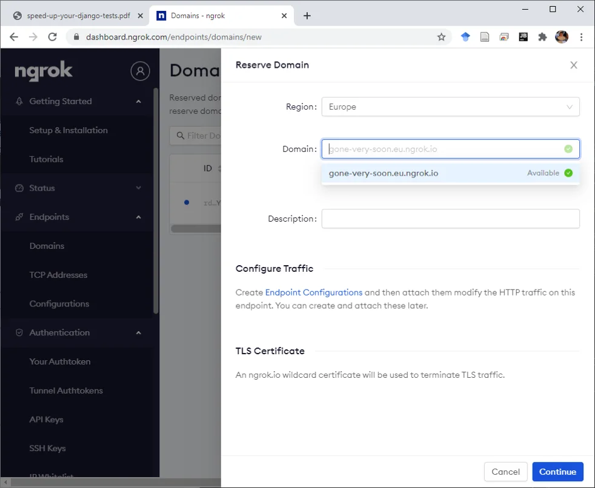This screenshot has height=488, width=595.
Task: Click the JB browser extension icon
Action: tap(523, 37)
